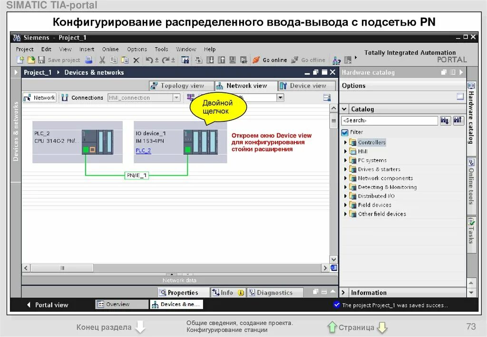The image size is (487, 337).
Task: Open the Options menu
Action: tap(137, 49)
